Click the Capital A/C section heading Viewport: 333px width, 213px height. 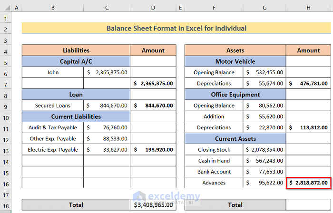tap(76, 61)
